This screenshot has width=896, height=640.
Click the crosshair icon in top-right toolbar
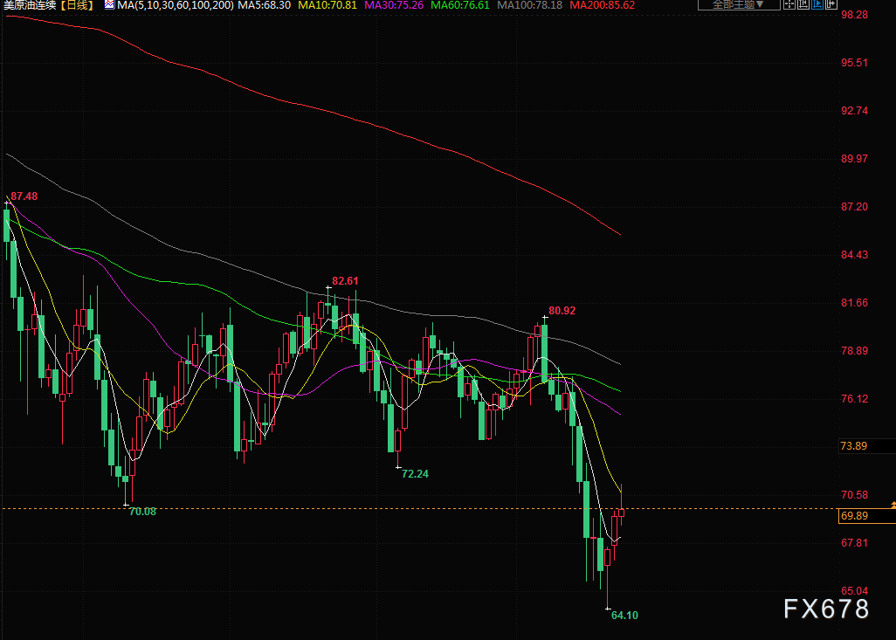click(x=790, y=5)
